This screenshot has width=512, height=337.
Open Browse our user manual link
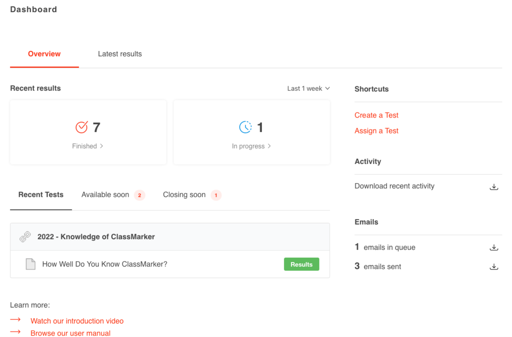70,333
